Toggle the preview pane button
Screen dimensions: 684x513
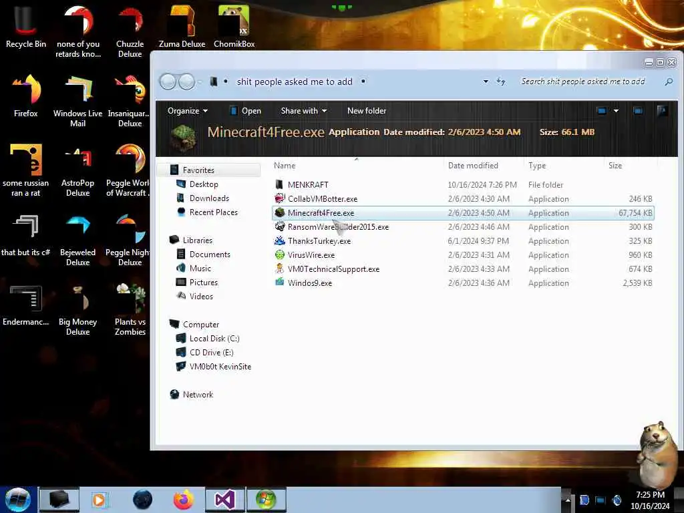coord(638,111)
